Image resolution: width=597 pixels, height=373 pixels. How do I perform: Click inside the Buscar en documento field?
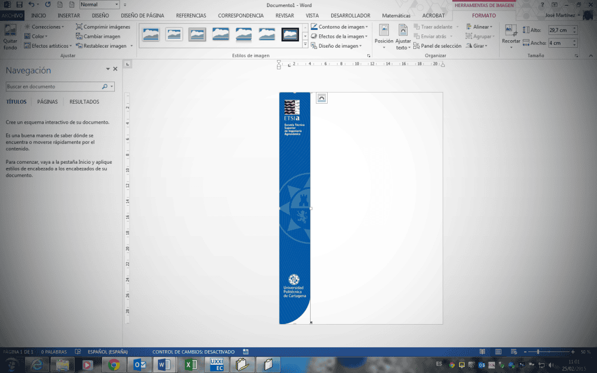(x=53, y=87)
